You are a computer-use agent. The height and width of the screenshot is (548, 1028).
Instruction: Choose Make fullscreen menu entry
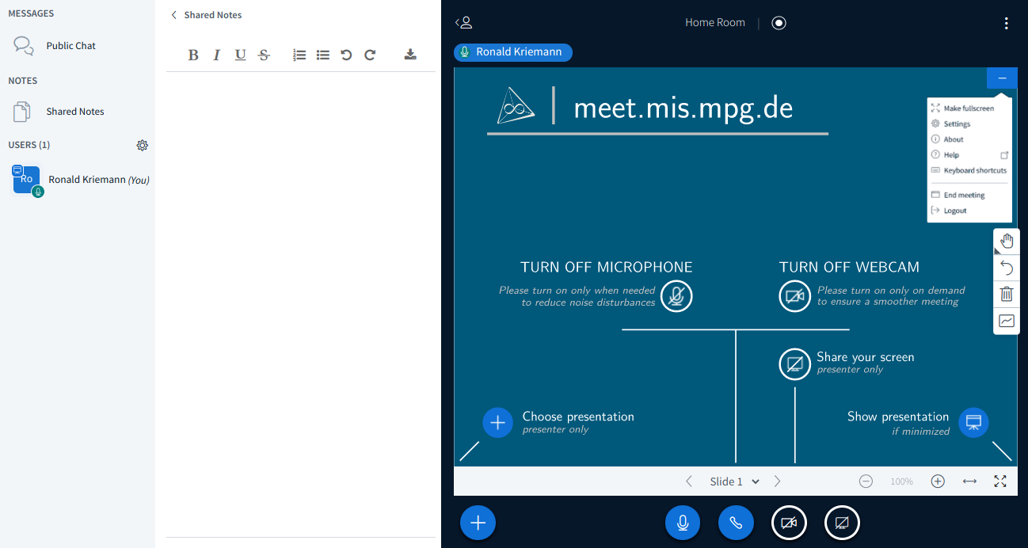point(969,108)
